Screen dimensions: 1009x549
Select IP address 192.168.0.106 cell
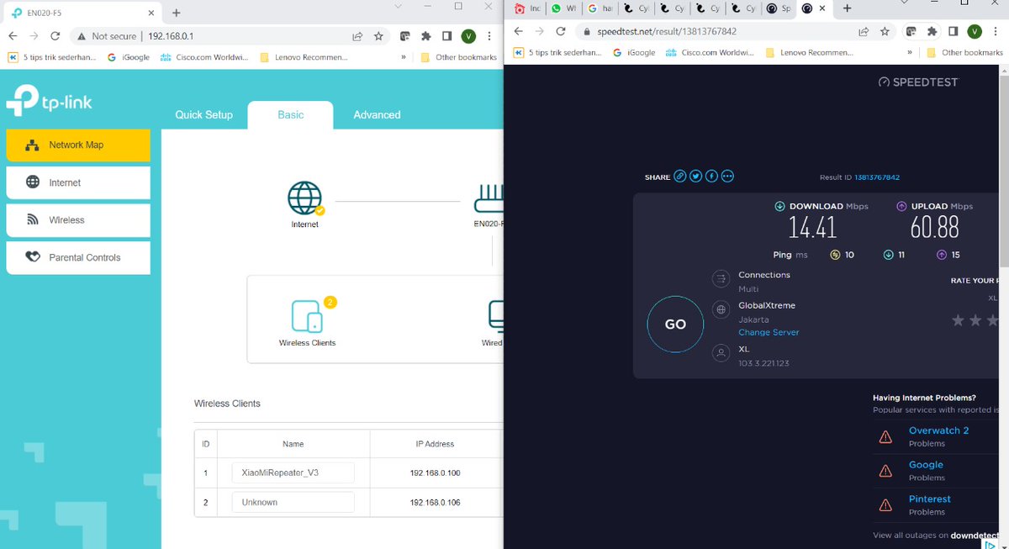coord(436,502)
